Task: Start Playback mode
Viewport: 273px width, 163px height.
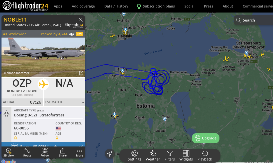Action: tap(205, 156)
